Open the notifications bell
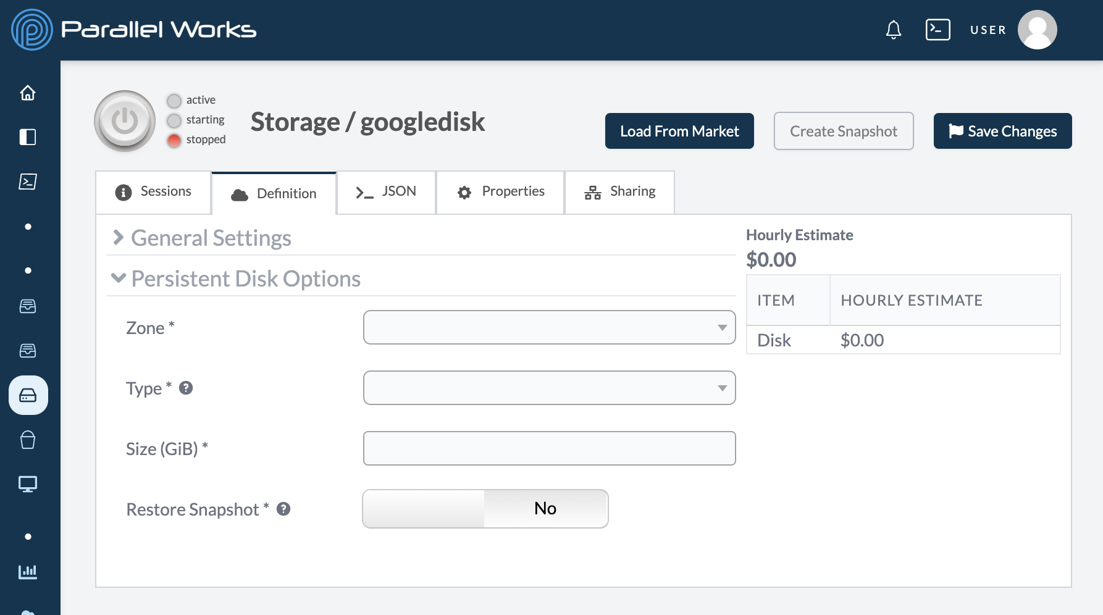The height and width of the screenshot is (615, 1103). 894,30
